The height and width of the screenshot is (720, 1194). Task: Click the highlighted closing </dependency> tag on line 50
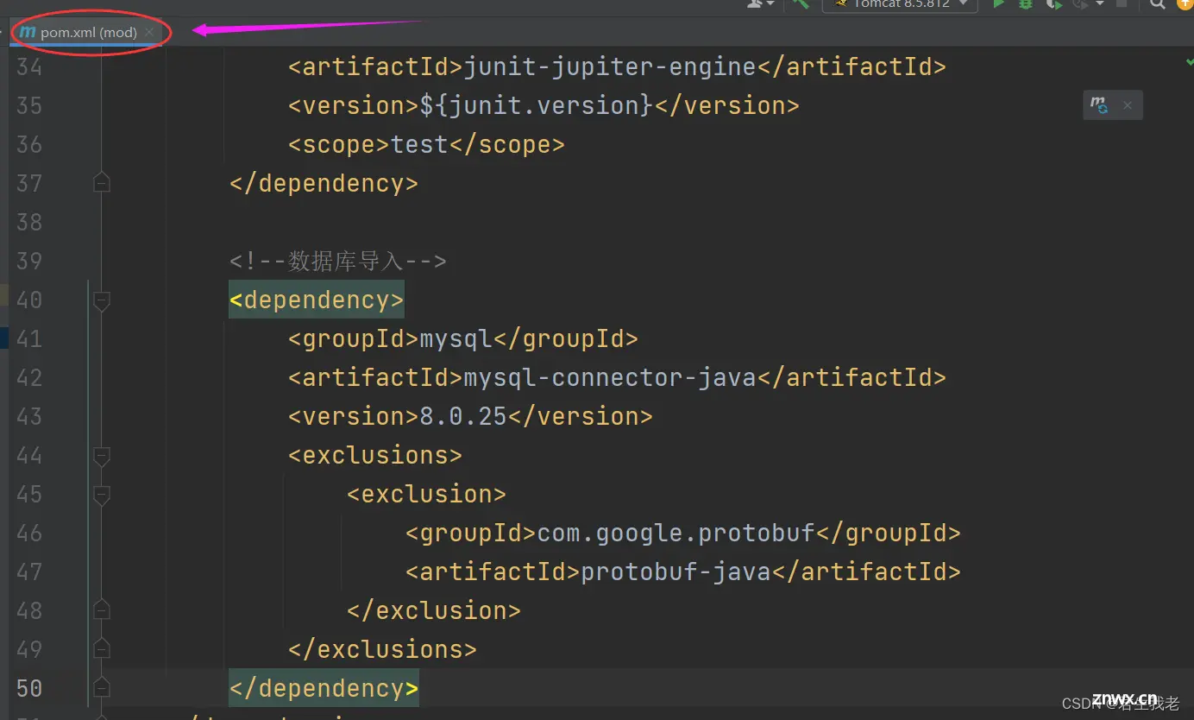tap(324, 688)
